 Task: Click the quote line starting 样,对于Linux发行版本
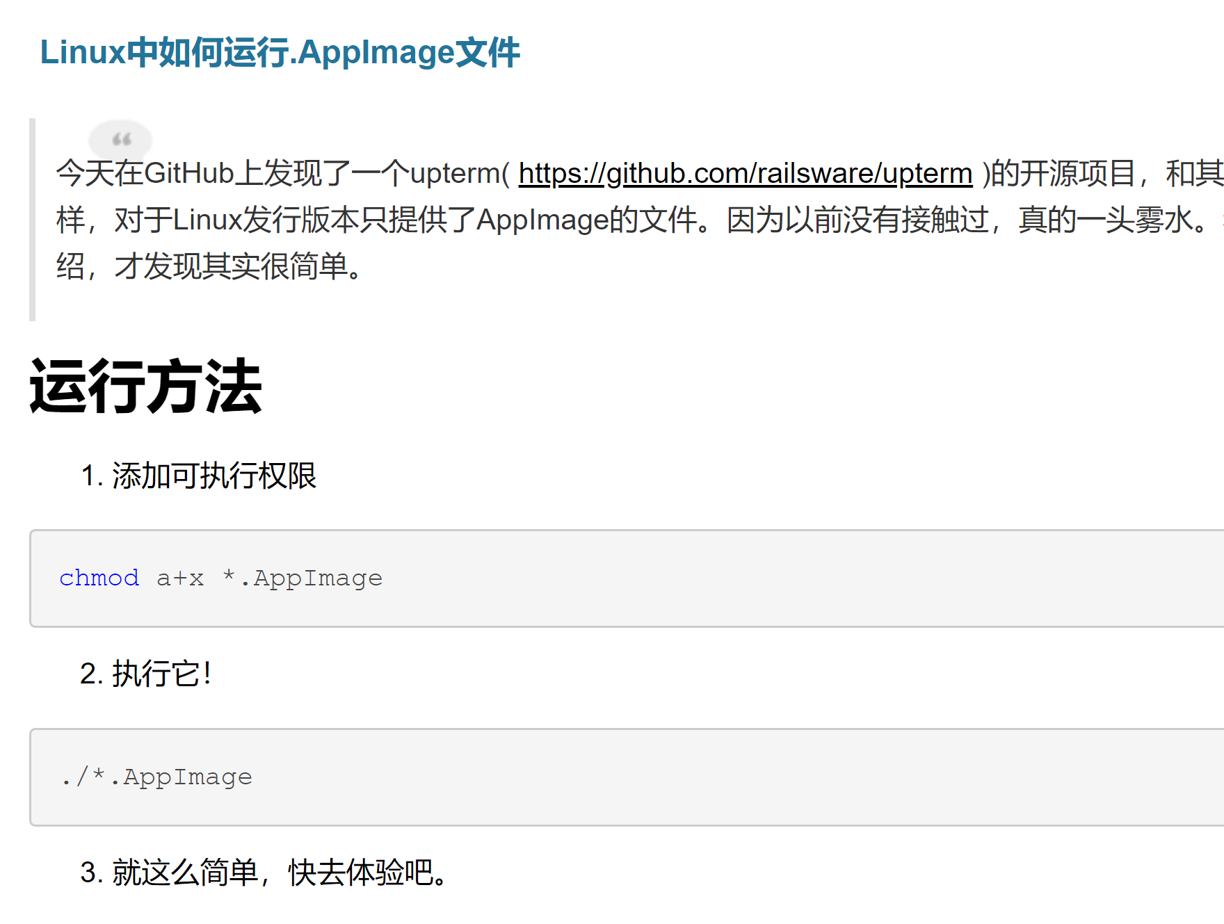click(640, 220)
